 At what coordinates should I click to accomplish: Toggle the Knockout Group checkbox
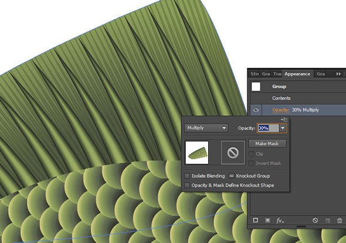pyautogui.click(x=232, y=176)
